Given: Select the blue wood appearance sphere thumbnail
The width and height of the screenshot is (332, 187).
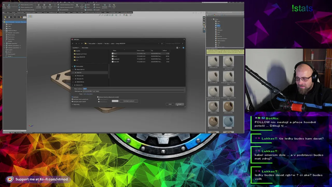Looking at the screenshot, I should [x=228, y=122].
